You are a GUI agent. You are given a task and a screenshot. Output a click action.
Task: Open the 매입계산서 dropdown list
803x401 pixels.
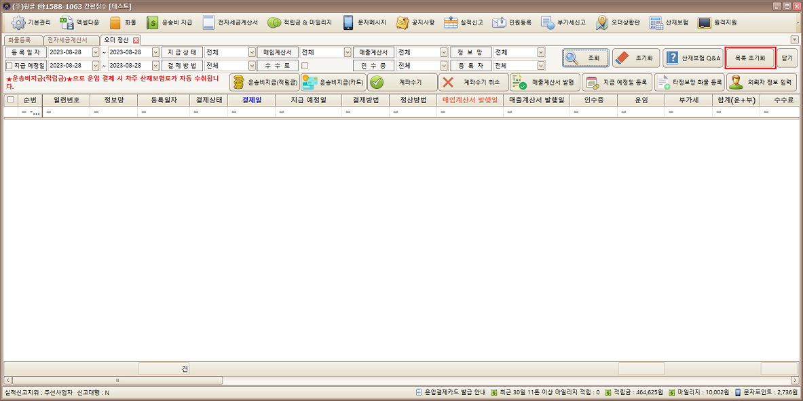point(348,52)
